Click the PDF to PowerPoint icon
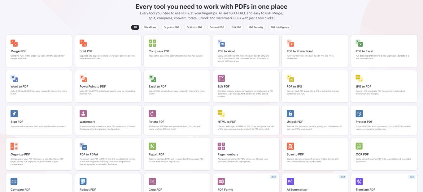Screen dimensions: 423x192 click(x=290, y=43)
